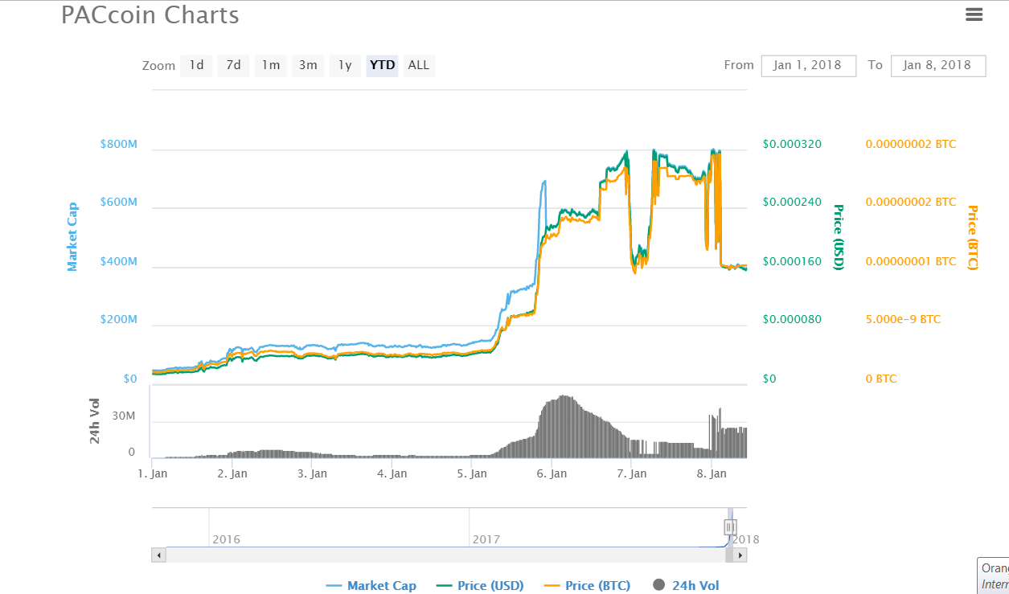
Task: Toggle Market Cap series in legend
Action: click(x=371, y=585)
